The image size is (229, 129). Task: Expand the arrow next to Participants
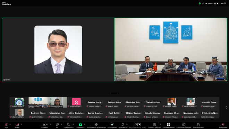pos(51,125)
